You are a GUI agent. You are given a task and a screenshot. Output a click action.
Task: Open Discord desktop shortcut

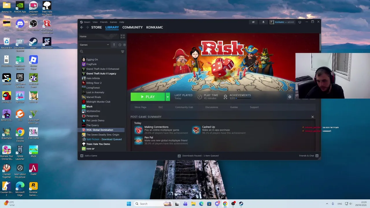click(20, 25)
